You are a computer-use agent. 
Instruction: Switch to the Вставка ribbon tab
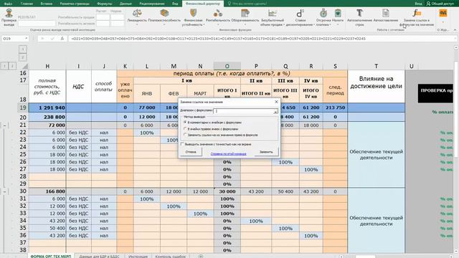(x=47, y=4)
